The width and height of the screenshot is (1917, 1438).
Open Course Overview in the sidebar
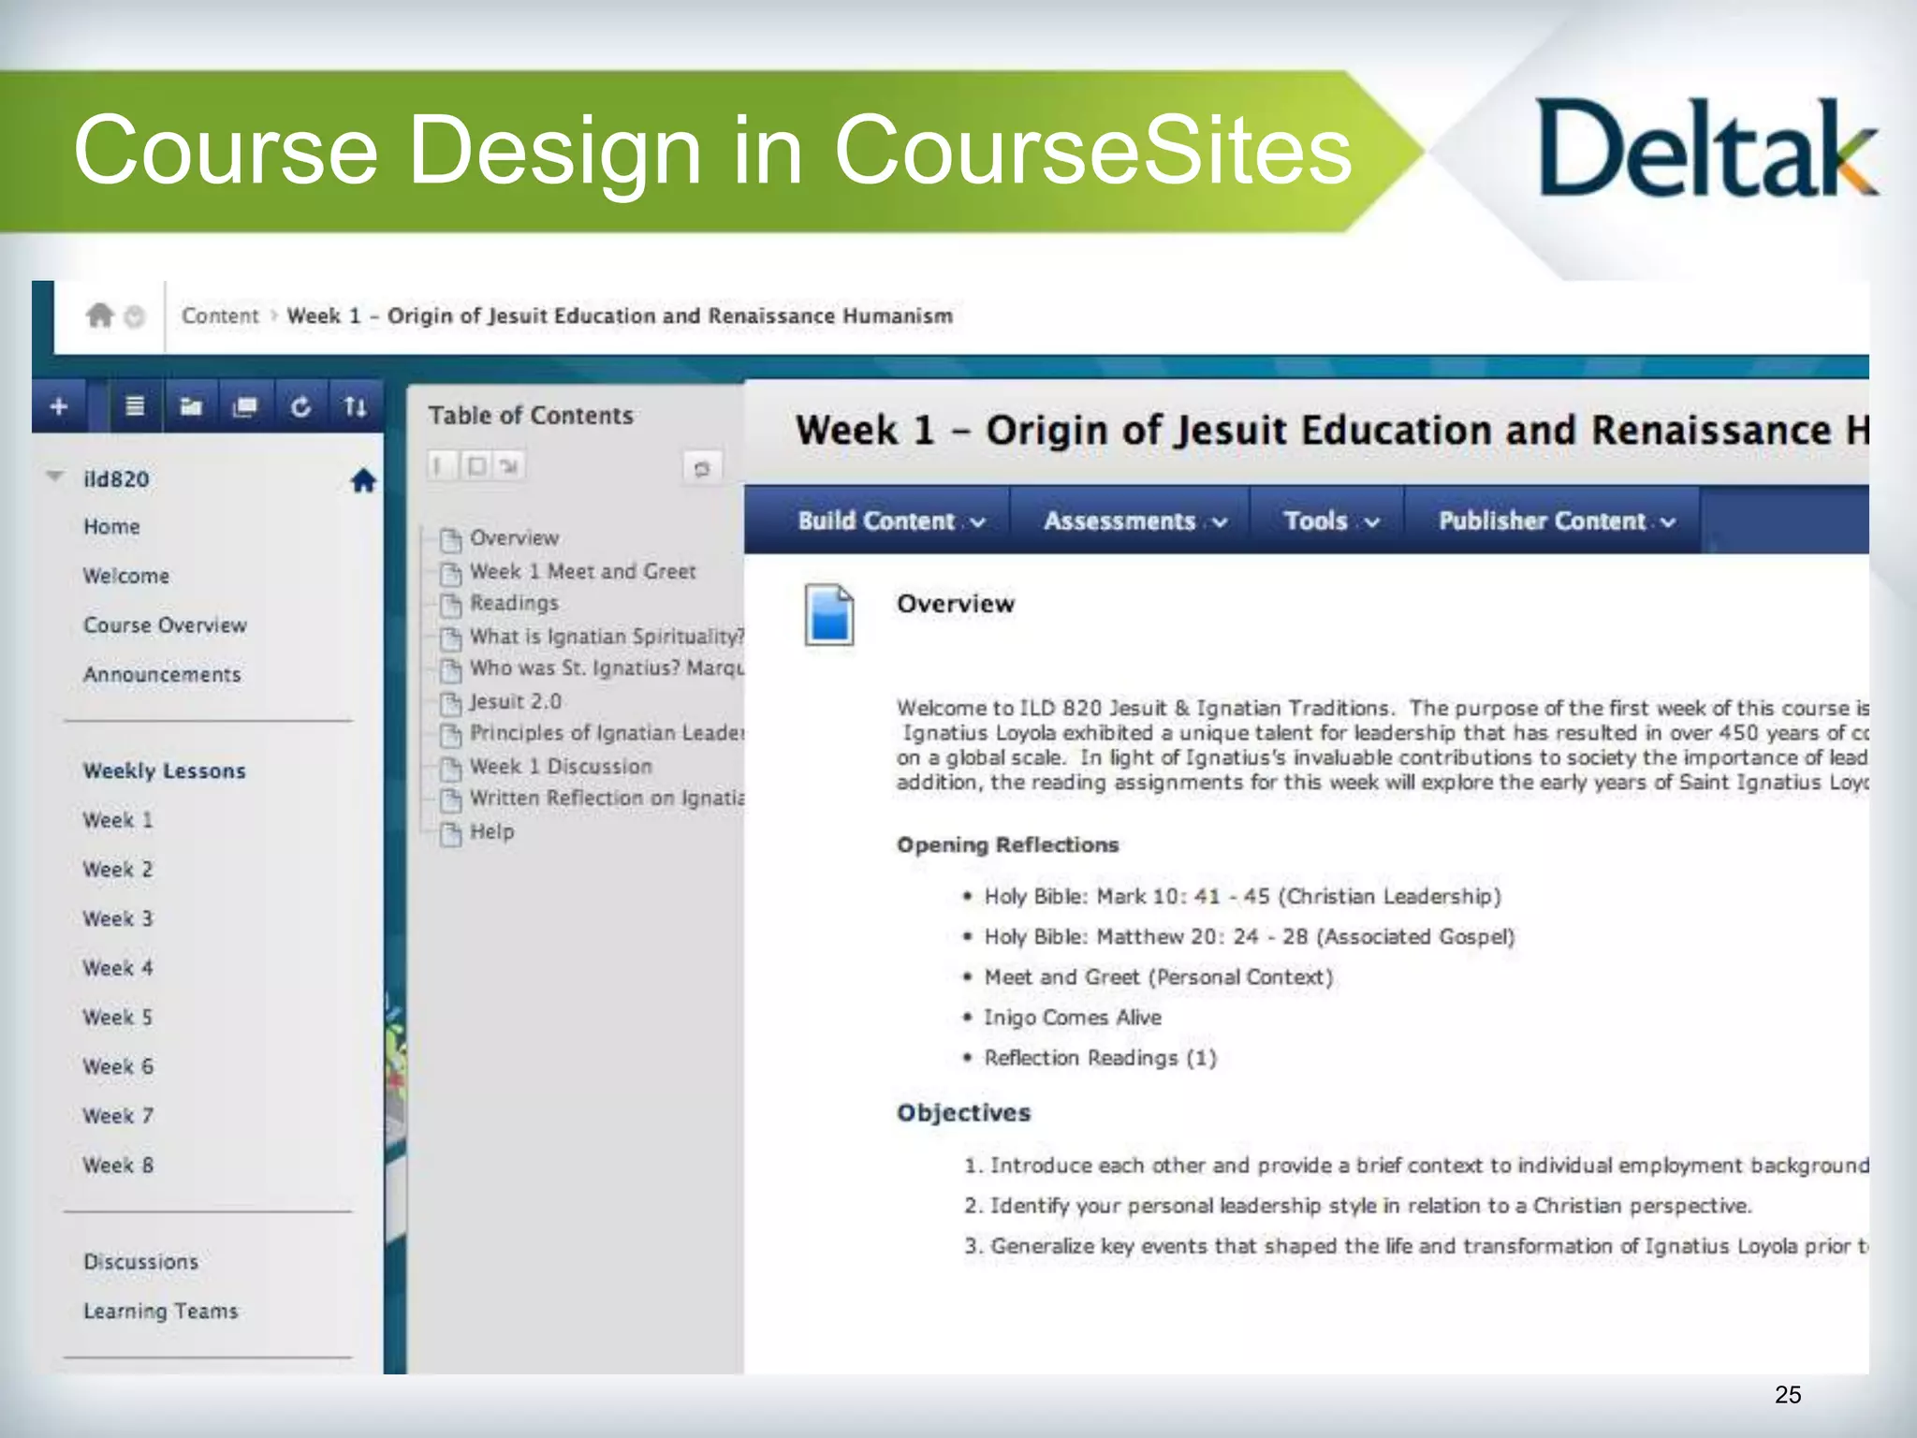165,625
